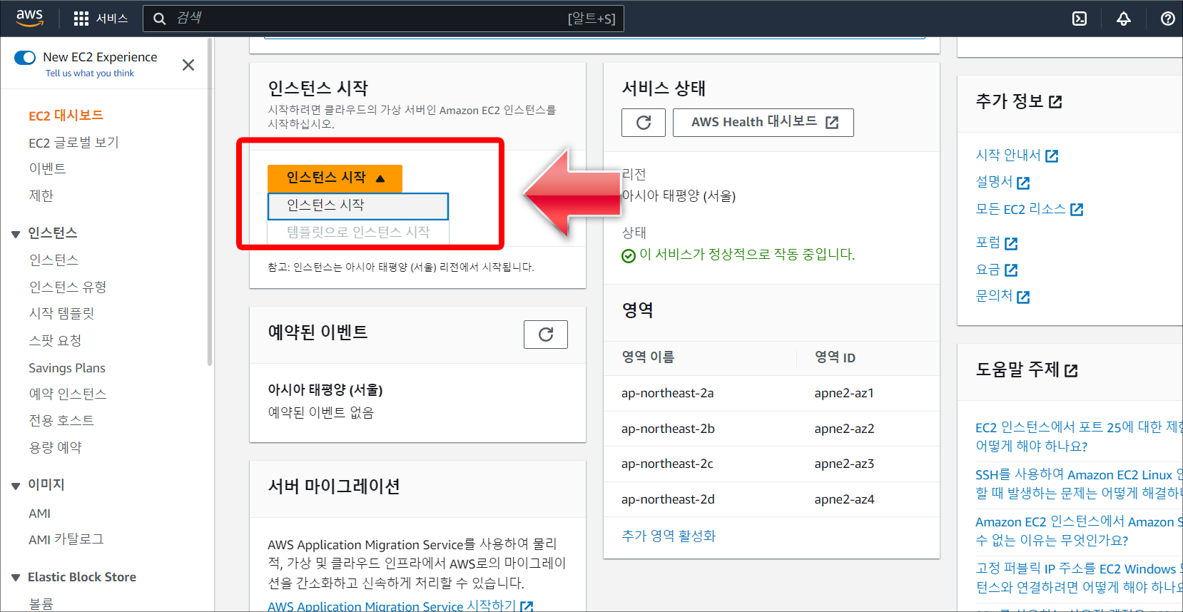The image size is (1183, 612).
Task: Open the 요금 link
Action: [x=996, y=270]
